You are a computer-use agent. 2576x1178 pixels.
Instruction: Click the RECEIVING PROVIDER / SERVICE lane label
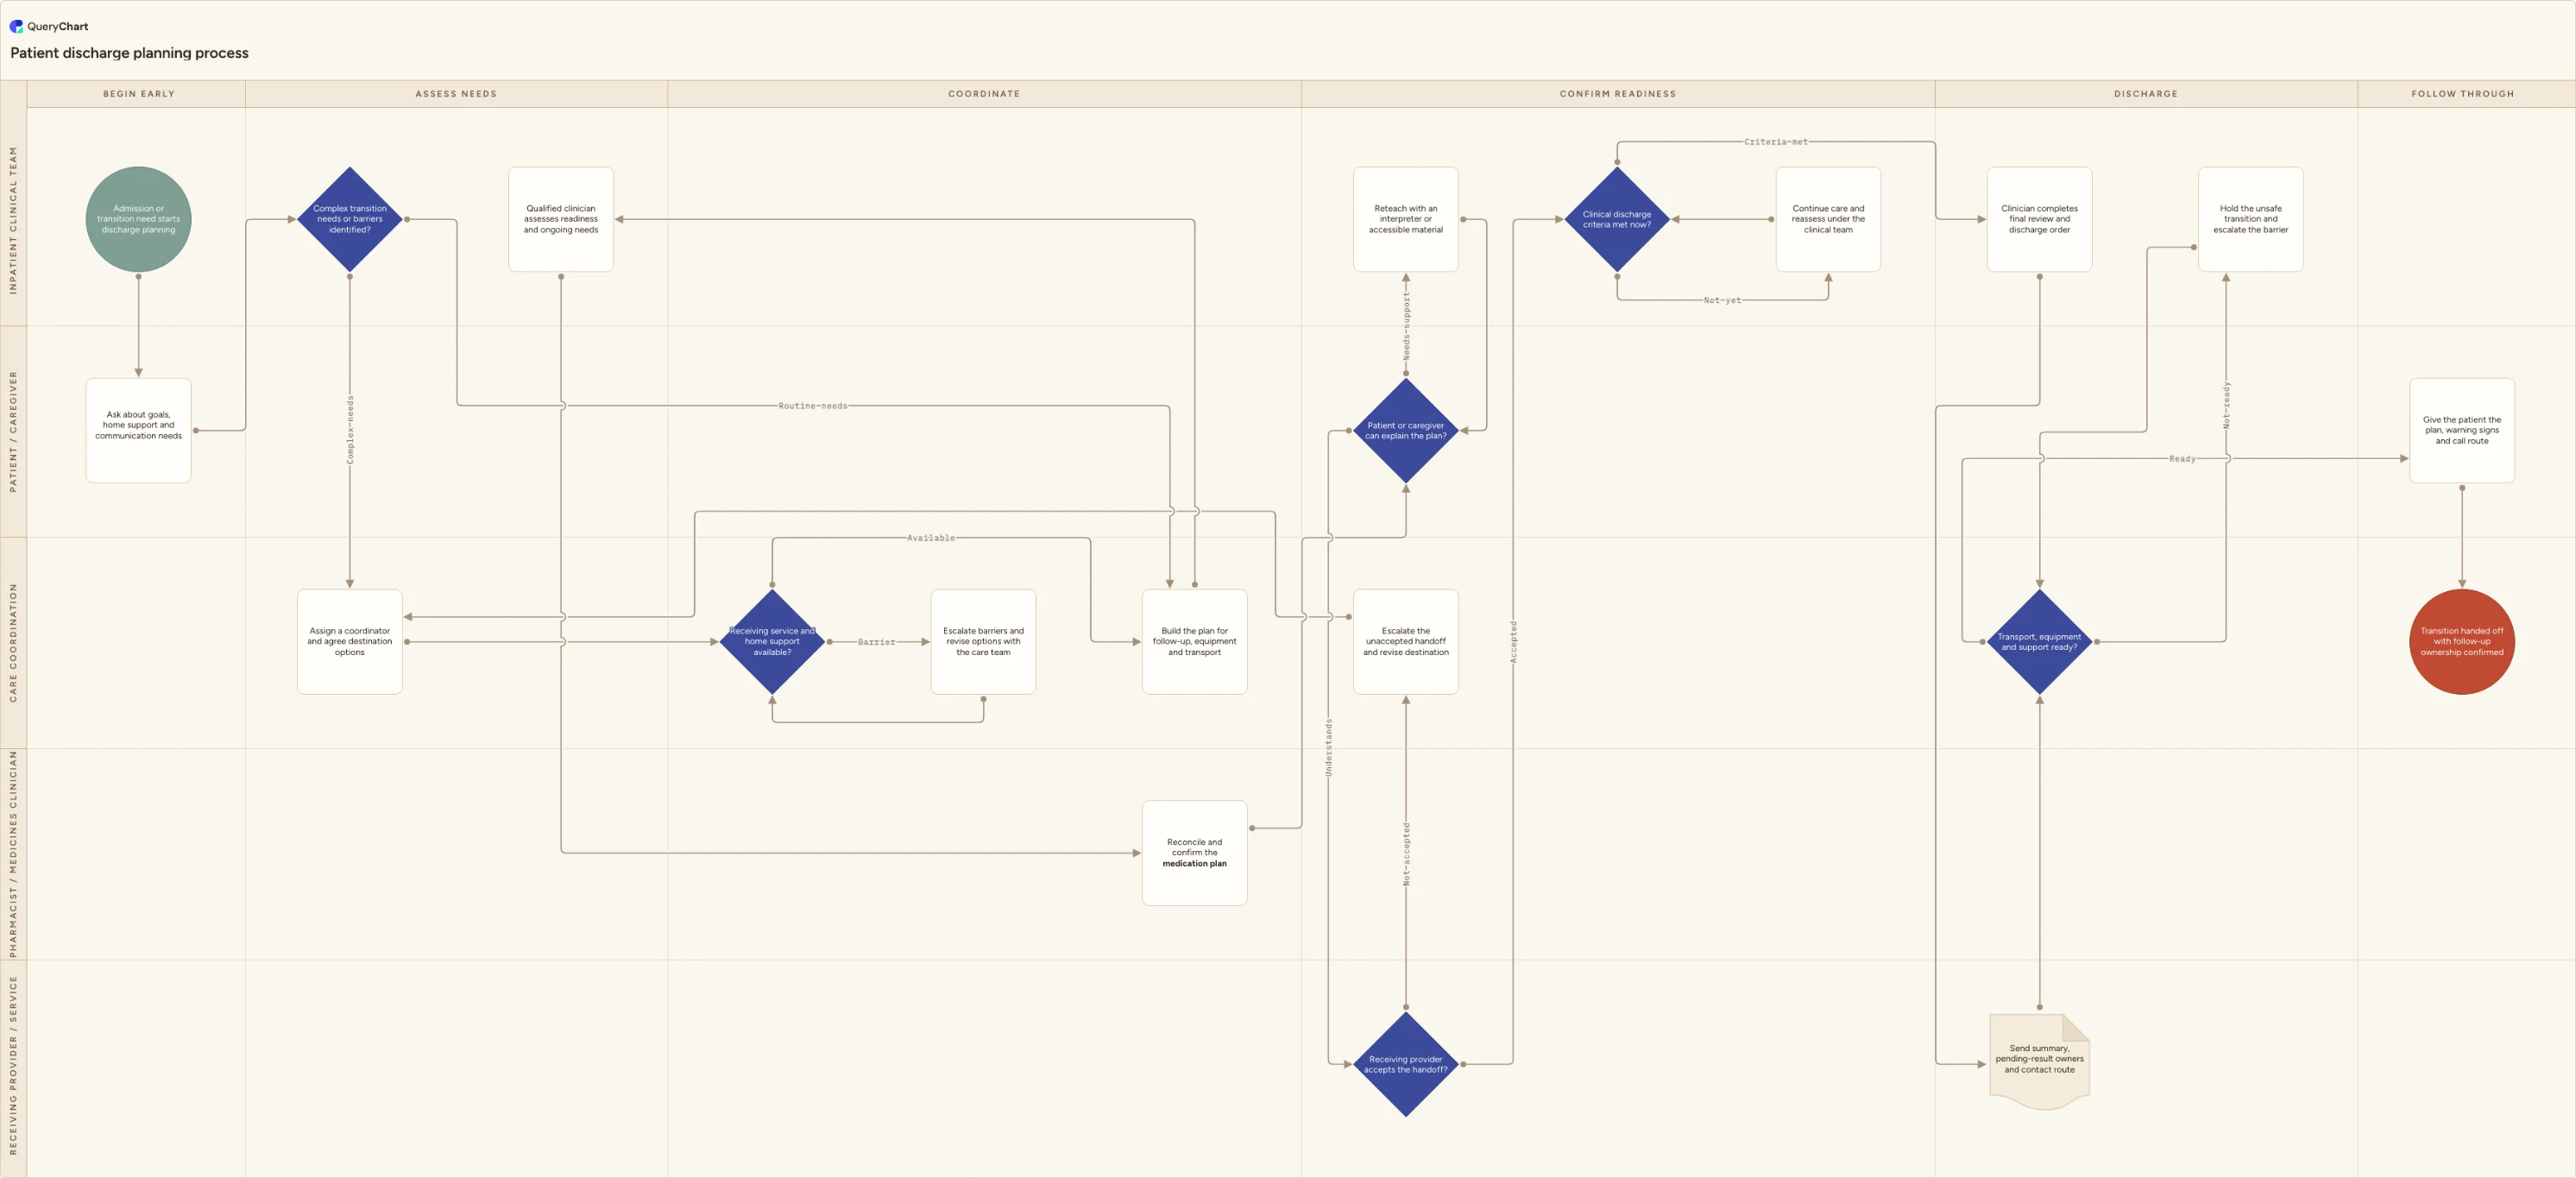click(13, 1065)
